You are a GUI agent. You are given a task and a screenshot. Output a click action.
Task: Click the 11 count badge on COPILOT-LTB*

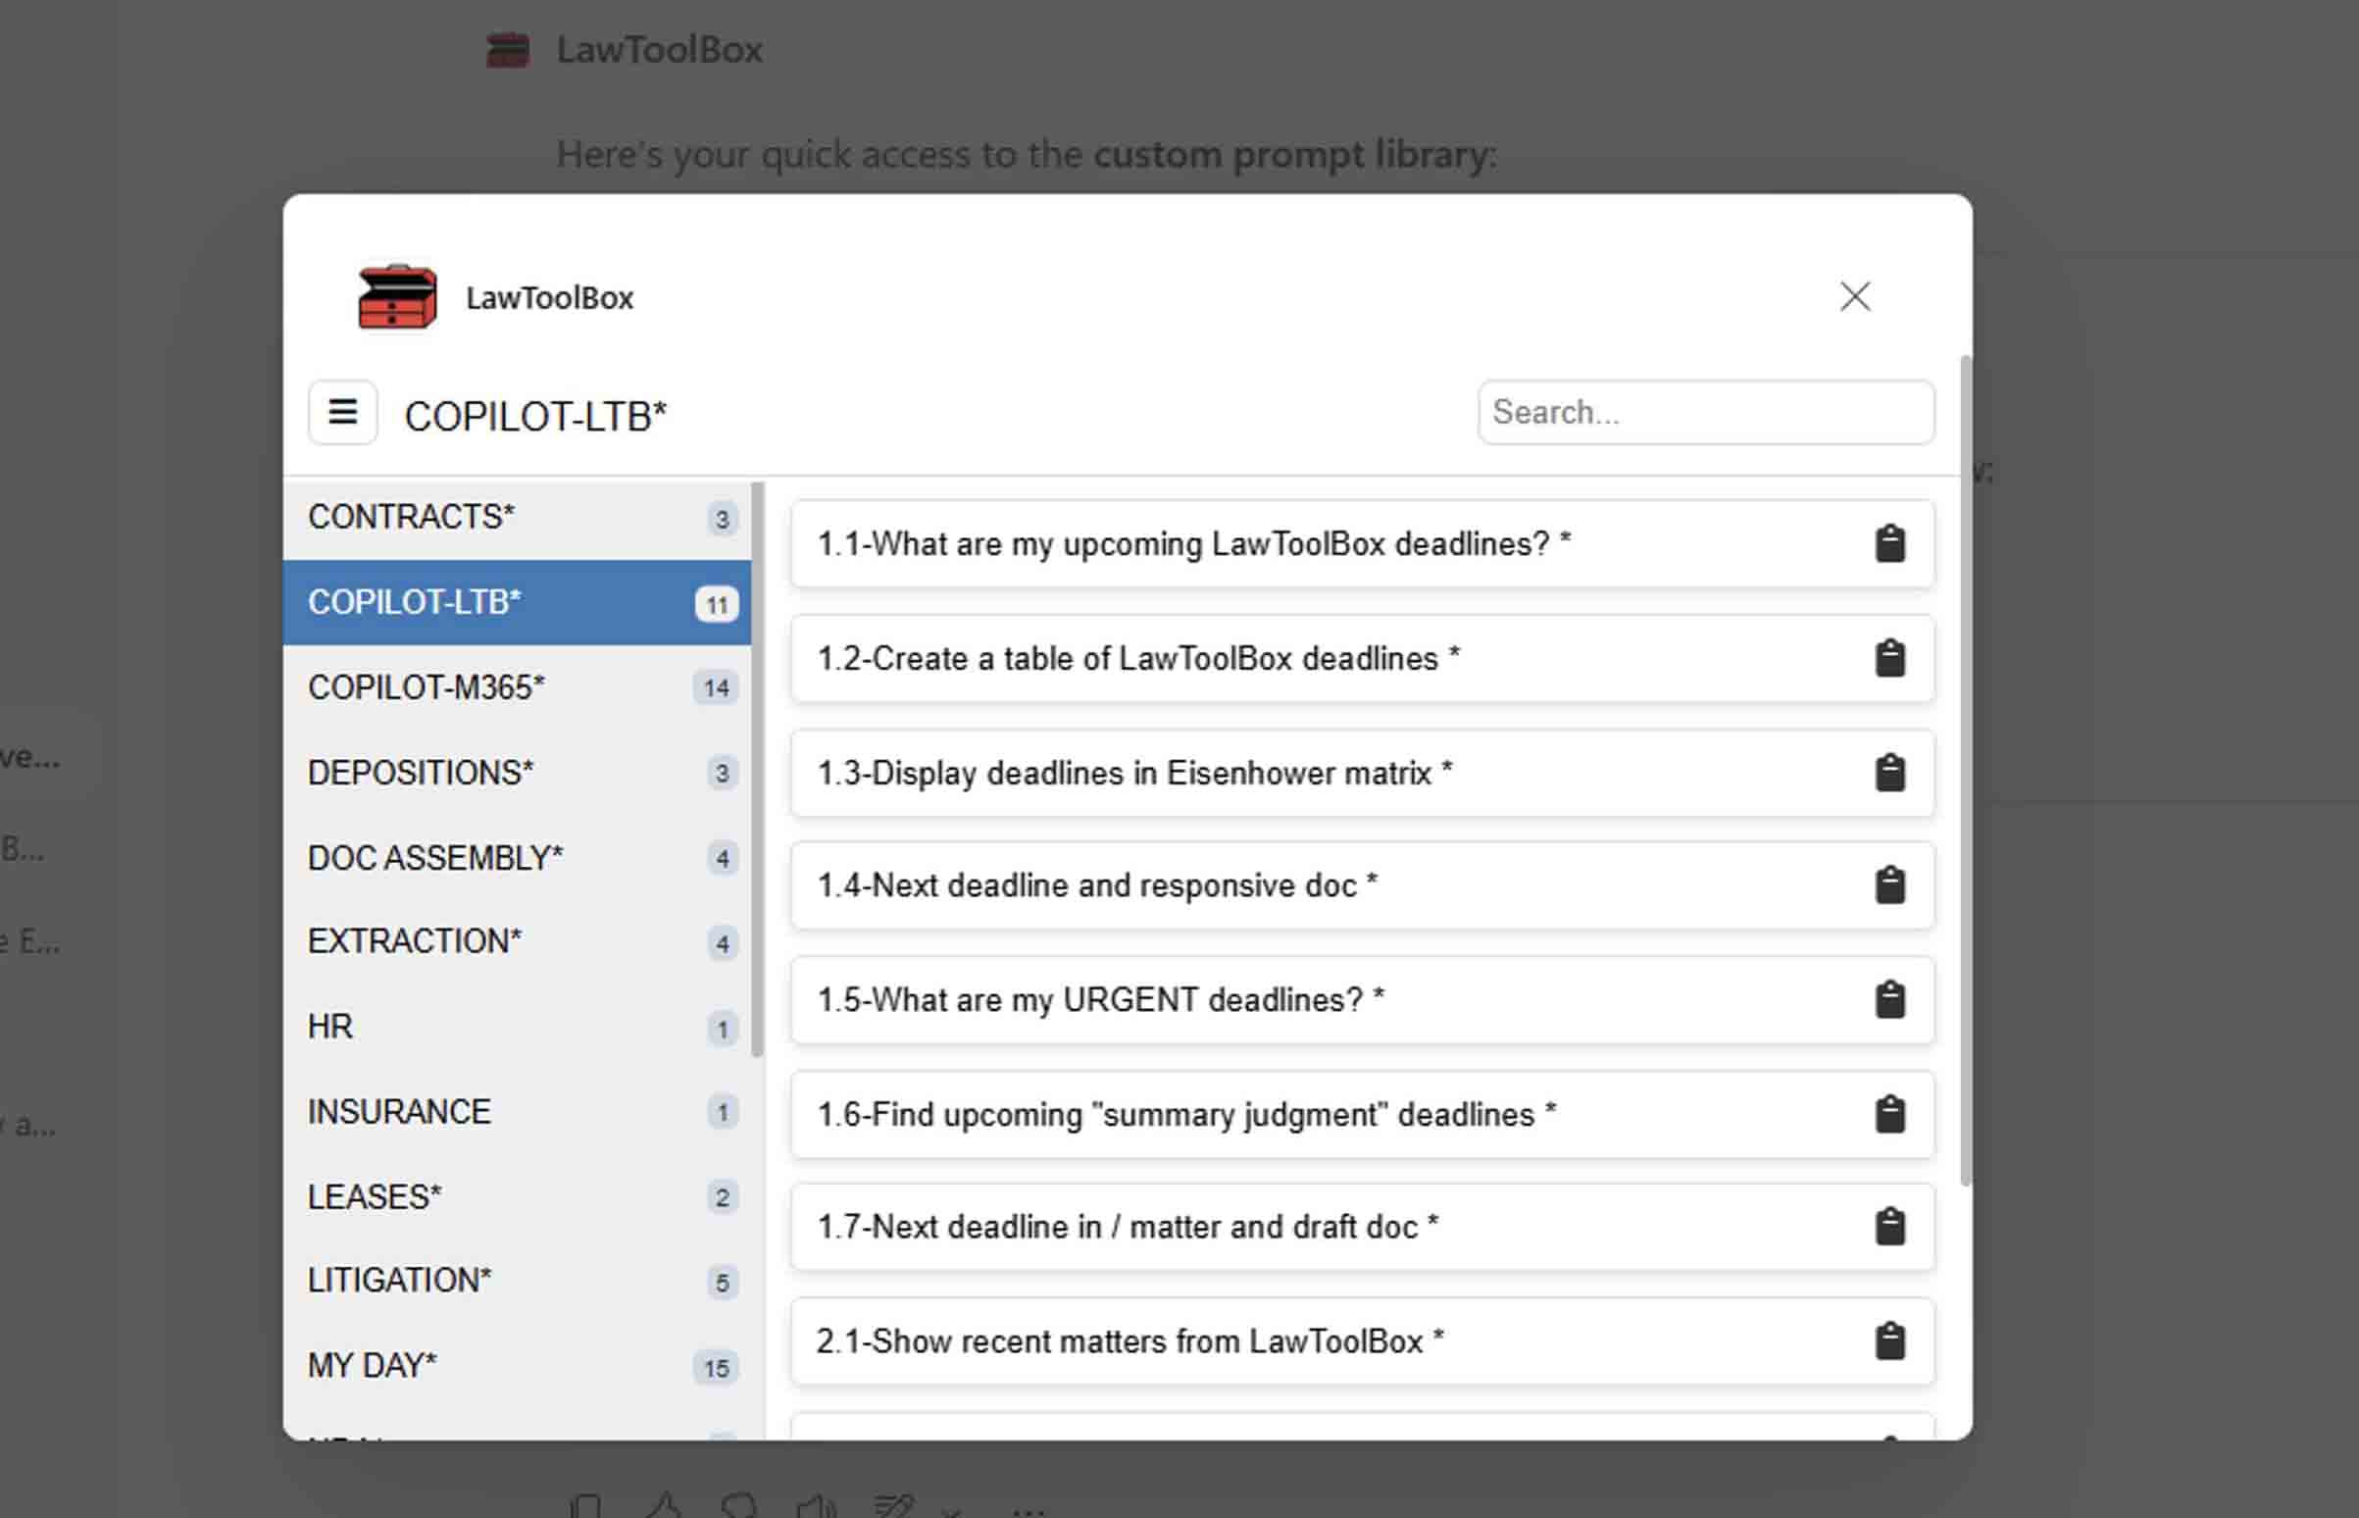pos(717,604)
